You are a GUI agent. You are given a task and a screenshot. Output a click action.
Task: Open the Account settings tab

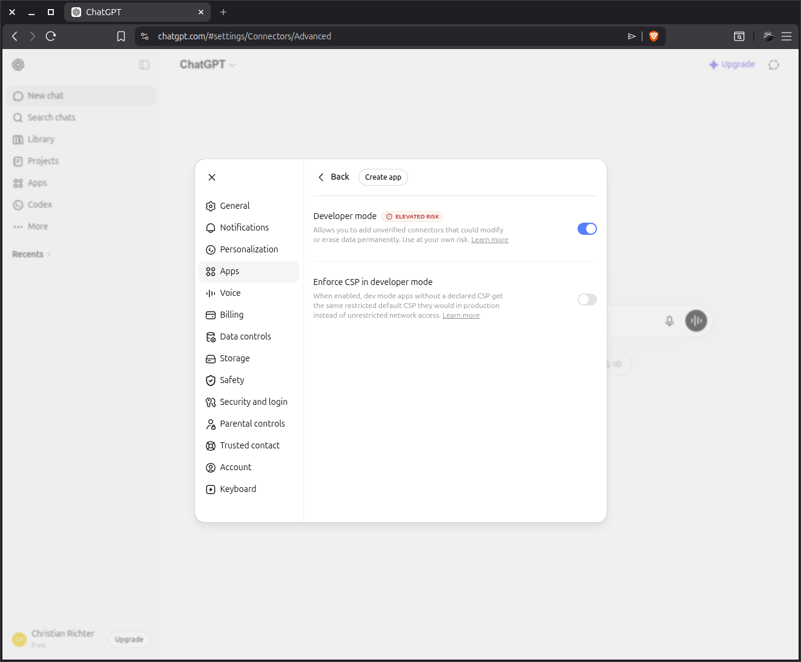(x=249, y=468)
